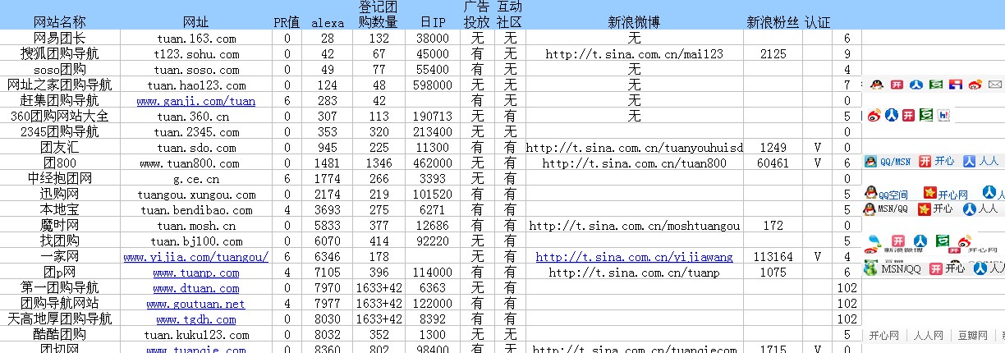
Task: Select the 113164 fans cell
Action: (773, 257)
